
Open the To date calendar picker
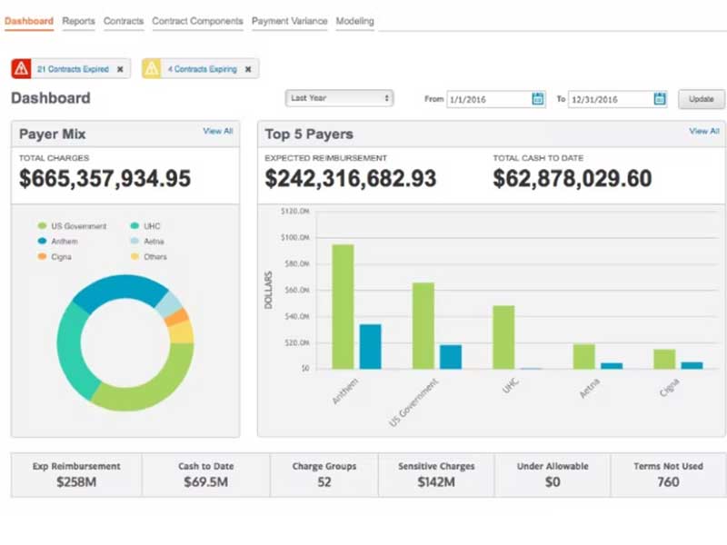tap(660, 99)
